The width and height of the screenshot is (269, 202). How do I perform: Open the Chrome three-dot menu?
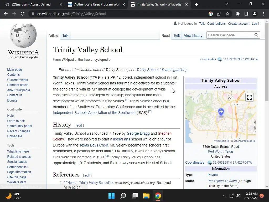[263, 14]
